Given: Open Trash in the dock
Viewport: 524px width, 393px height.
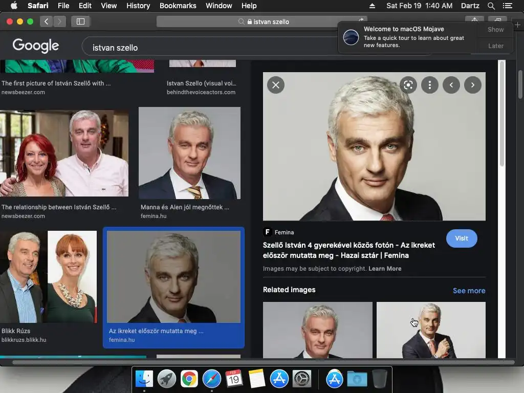Looking at the screenshot, I should [x=379, y=379].
